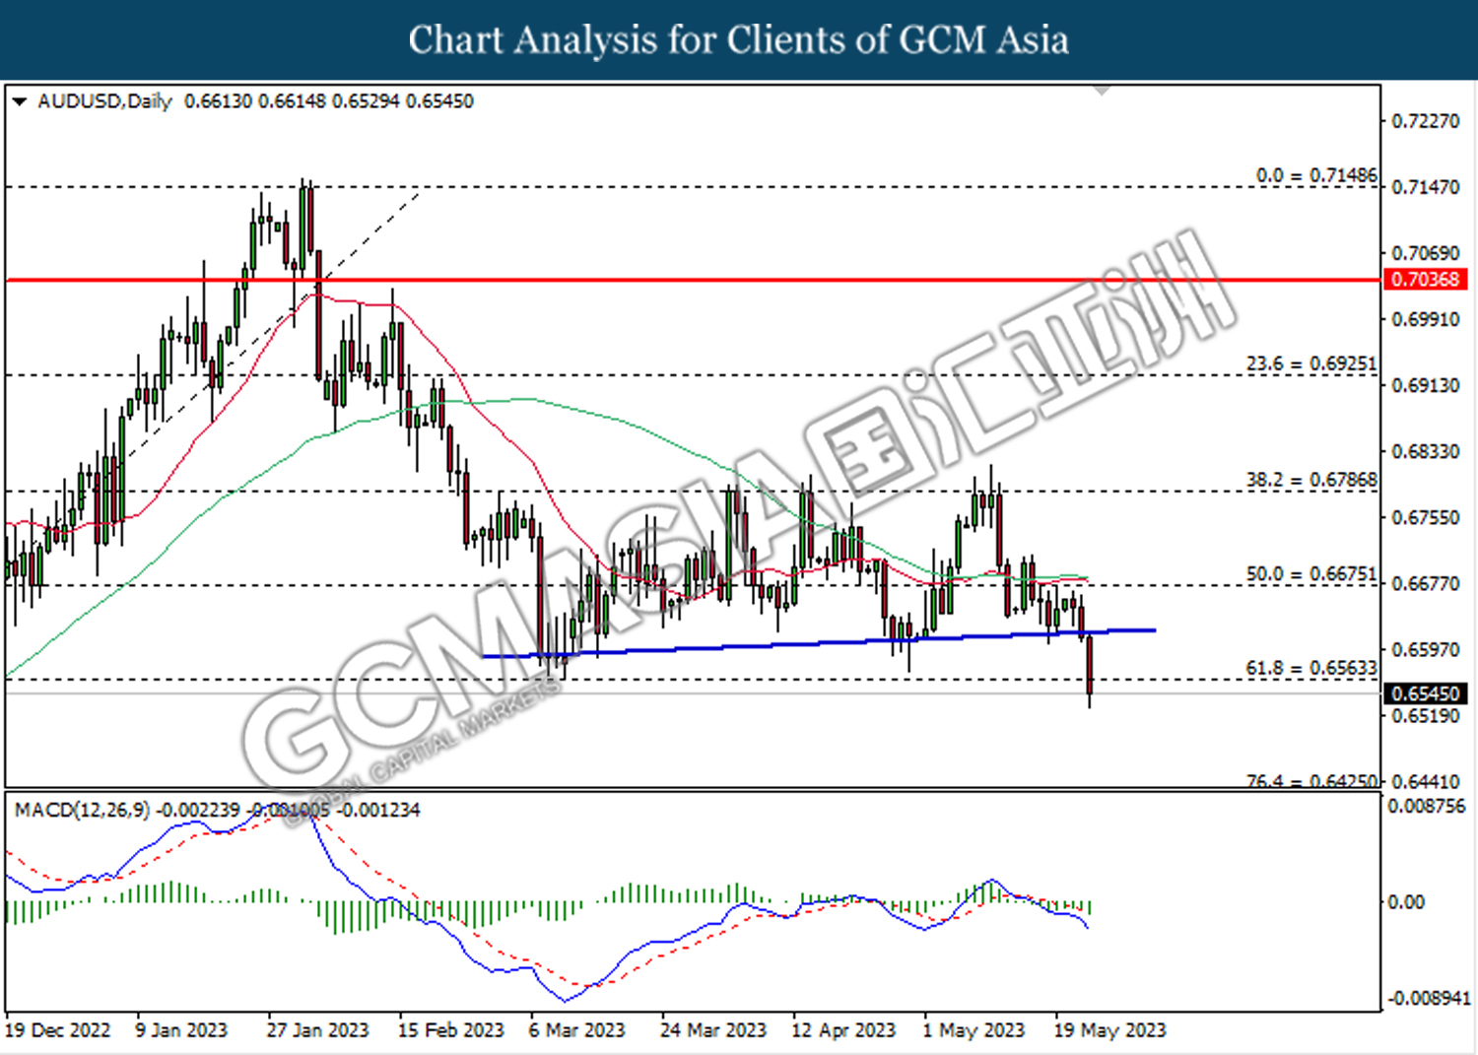Screen dimensions: 1478x1055
Task: Click the 0.008756 MACD scale value
Action: pos(1427,806)
